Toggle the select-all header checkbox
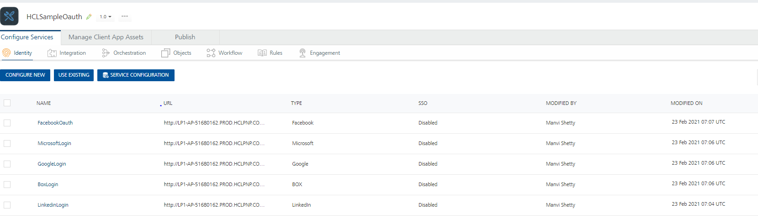The height and width of the screenshot is (224, 758). pos(7,103)
